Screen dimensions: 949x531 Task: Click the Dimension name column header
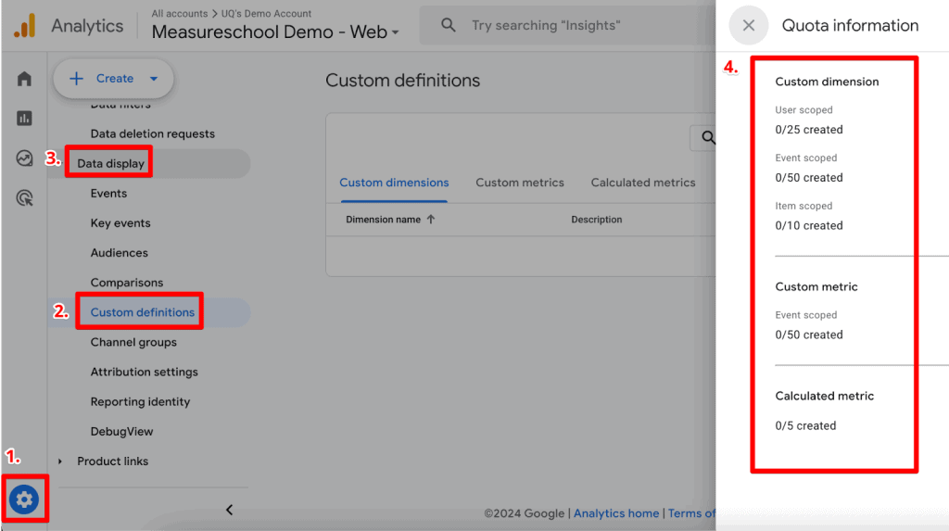pos(383,220)
